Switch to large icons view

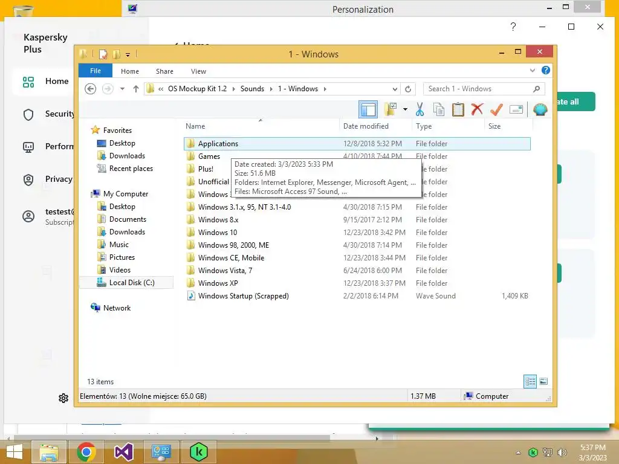[543, 381]
